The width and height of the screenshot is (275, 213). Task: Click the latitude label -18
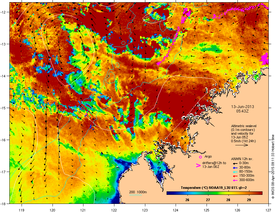3,204
